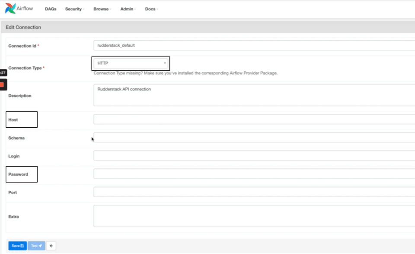This screenshot has height=254, width=415.
Task: Click the Save button
Action: [x=17, y=246]
